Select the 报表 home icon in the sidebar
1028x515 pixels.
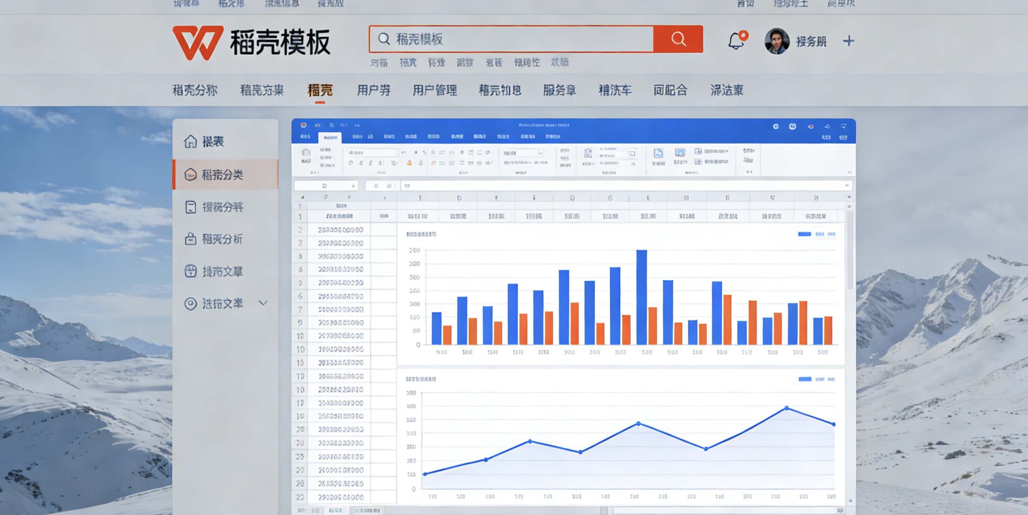[x=191, y=141]
